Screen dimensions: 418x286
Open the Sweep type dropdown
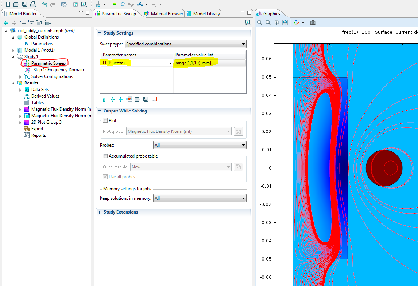point(186,44)
